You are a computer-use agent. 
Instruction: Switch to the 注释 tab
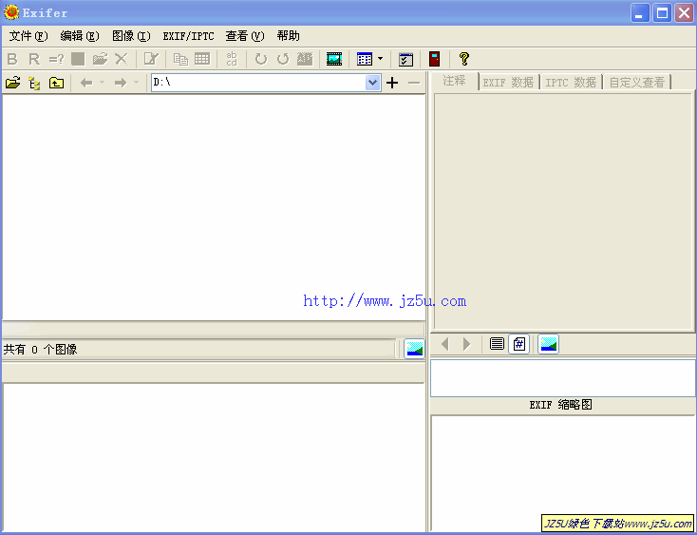click(454, 81)
